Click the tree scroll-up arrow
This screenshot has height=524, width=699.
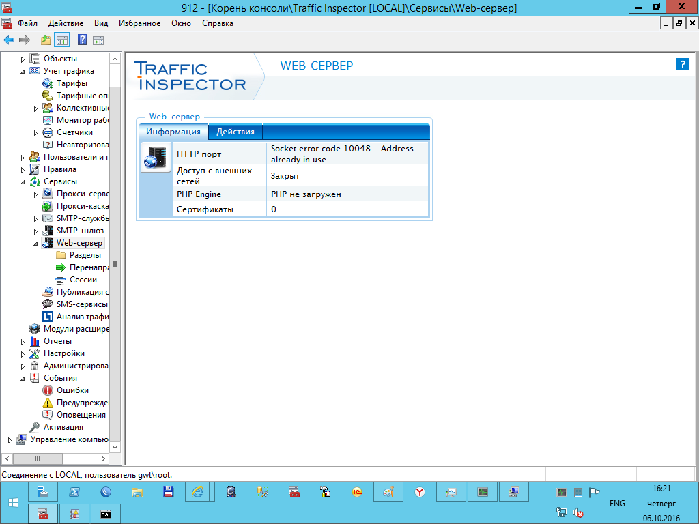(115, 59)
